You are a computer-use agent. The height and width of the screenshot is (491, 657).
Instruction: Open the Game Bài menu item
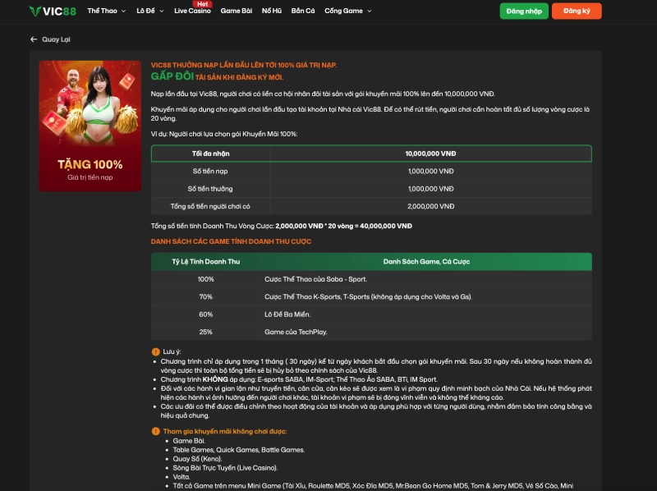[237, 11]
